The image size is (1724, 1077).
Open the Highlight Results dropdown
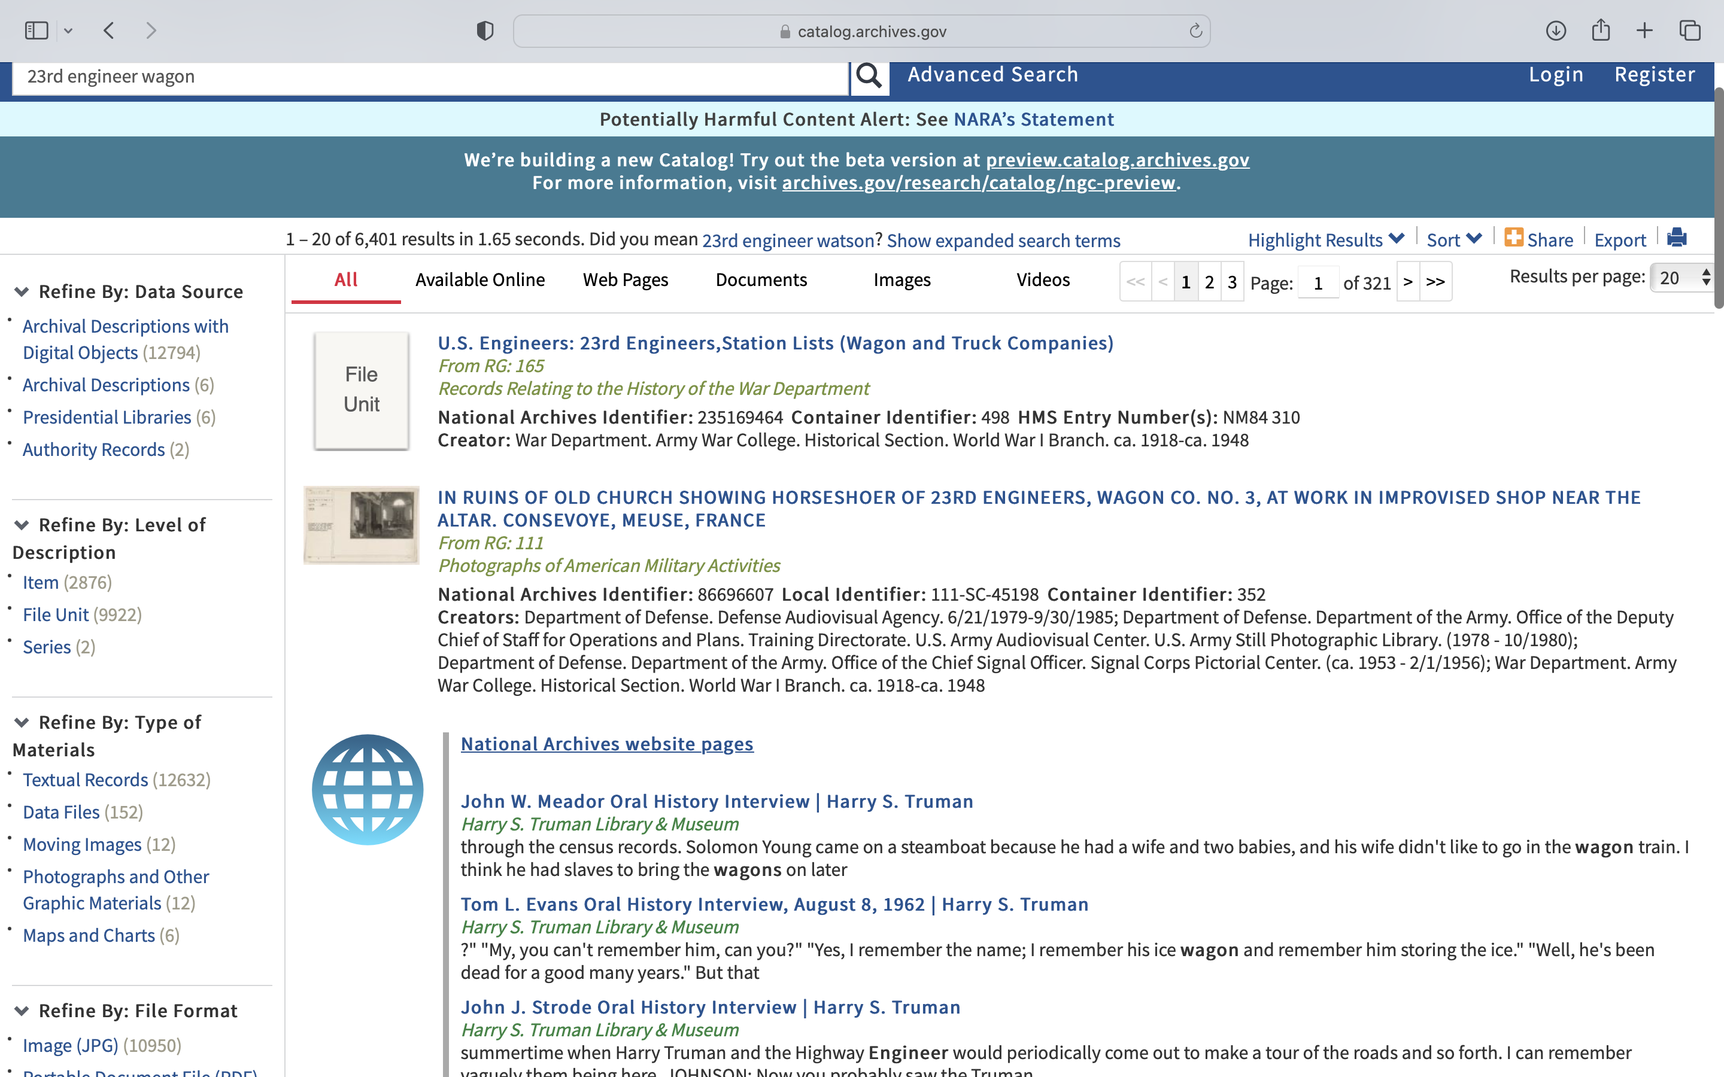click(x=1325, y=240)
